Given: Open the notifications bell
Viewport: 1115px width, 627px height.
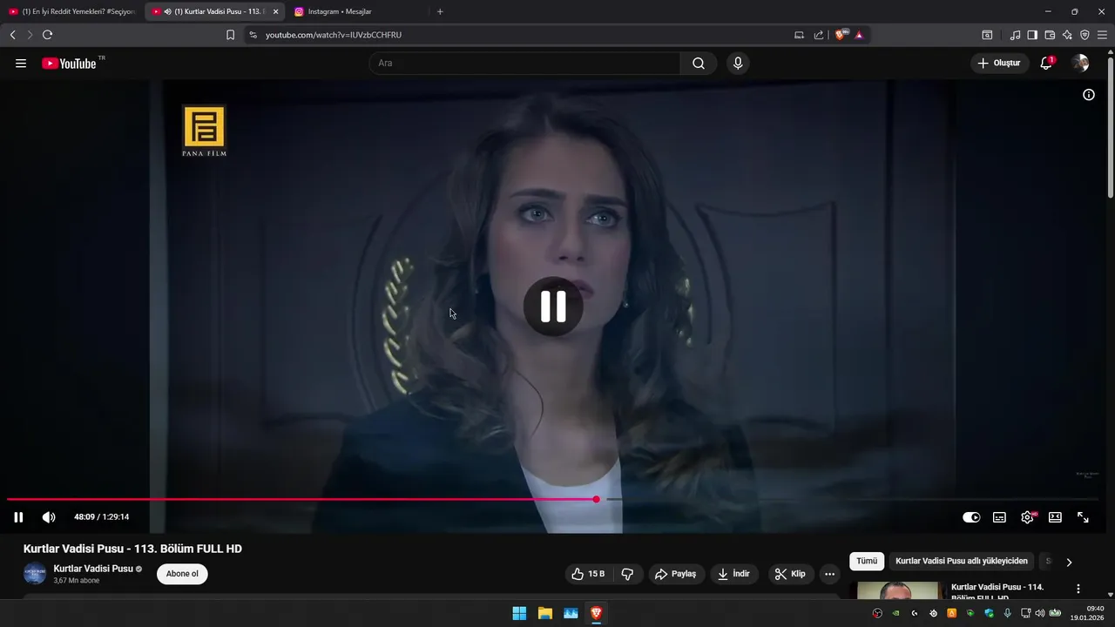Looking at the screenshot, I should click(x=1046, y=64).
